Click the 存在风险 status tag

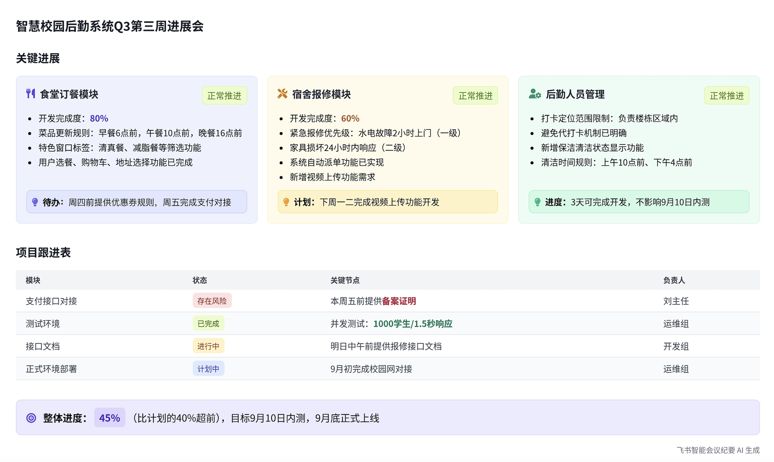[x=212, y=301]
